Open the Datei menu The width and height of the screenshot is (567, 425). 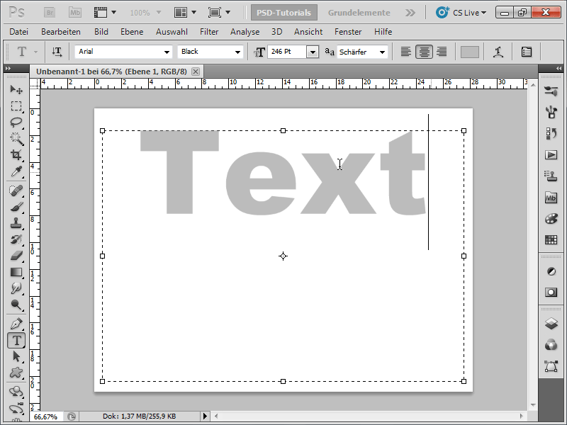[x=19, y=32]
